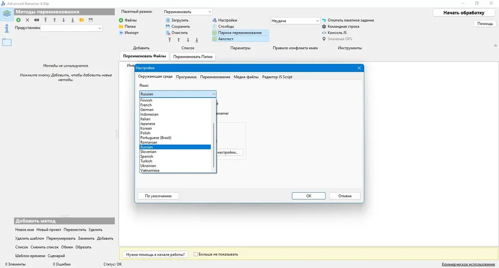Choose Japanese in the language list
Screen dimensions: 499x268
click(175, 124)
